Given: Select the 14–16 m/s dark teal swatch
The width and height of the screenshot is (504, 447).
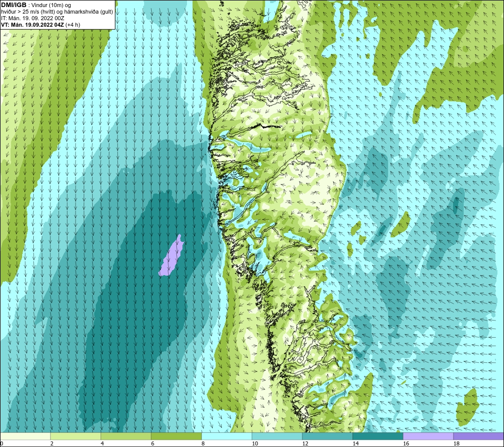Looking at the screenshot, I should [377, 436].
